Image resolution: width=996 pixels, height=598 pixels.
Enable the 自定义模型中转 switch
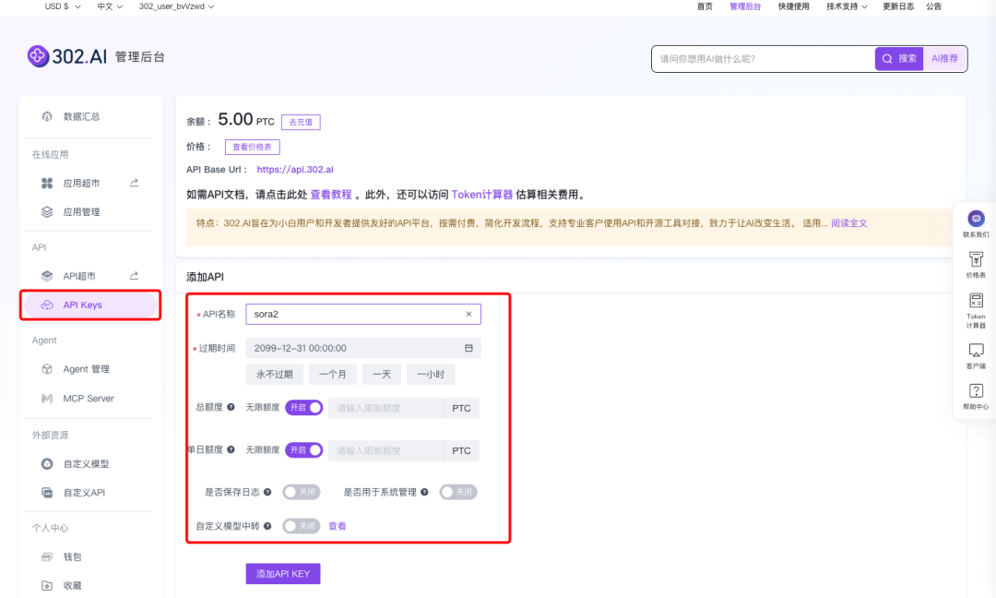click(301, 526)
